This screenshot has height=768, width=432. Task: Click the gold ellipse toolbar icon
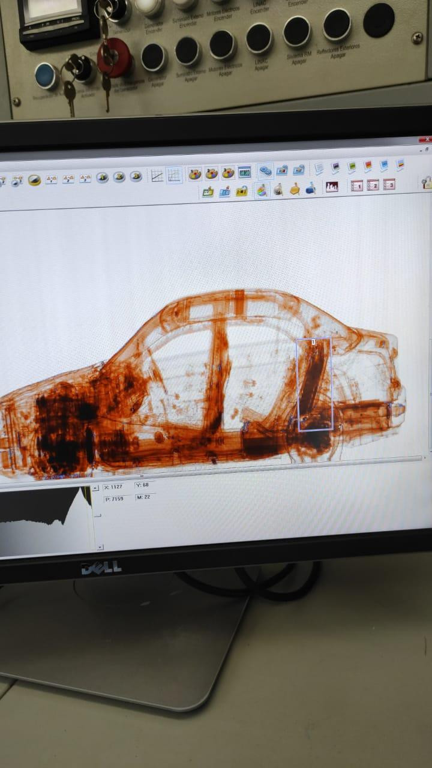coord(34,180)
